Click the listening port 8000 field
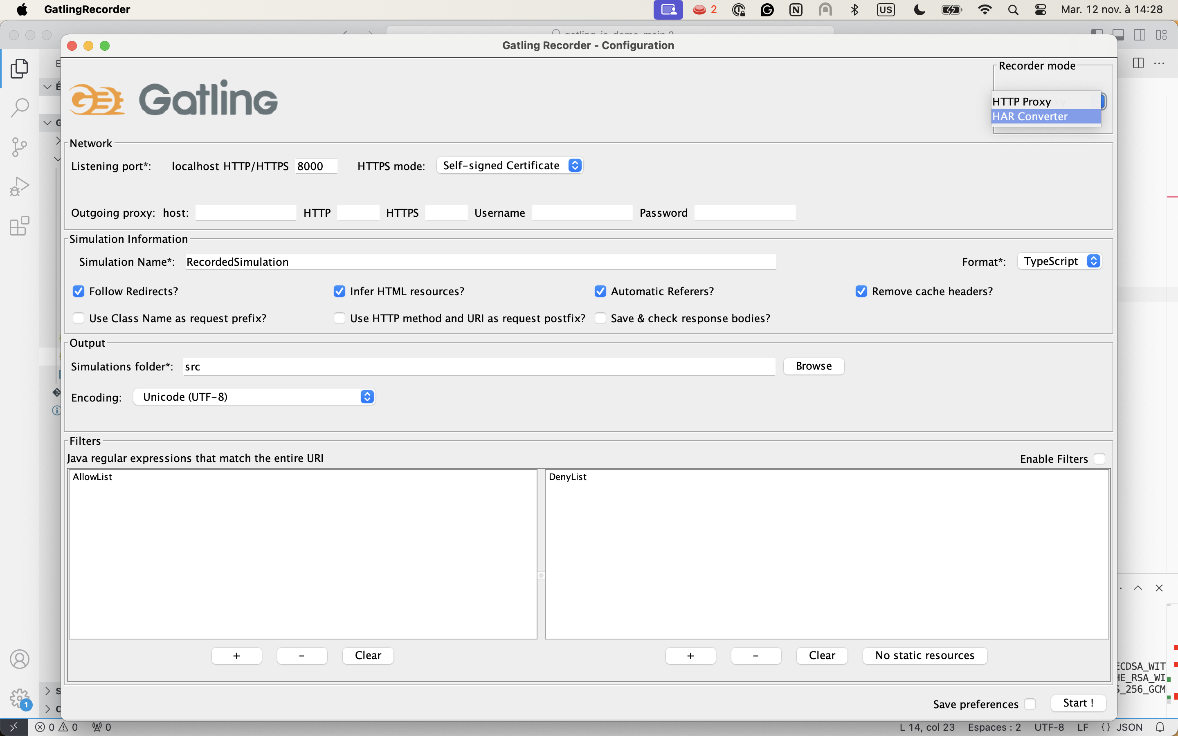Viewport: 1178px width, 736px height. point(316,166)
